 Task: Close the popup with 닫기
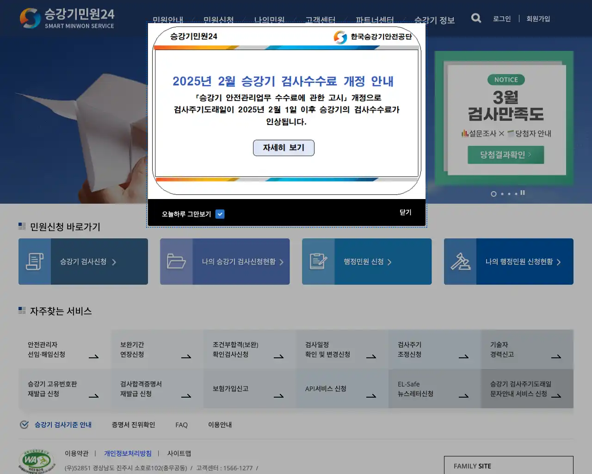point(405,212)
